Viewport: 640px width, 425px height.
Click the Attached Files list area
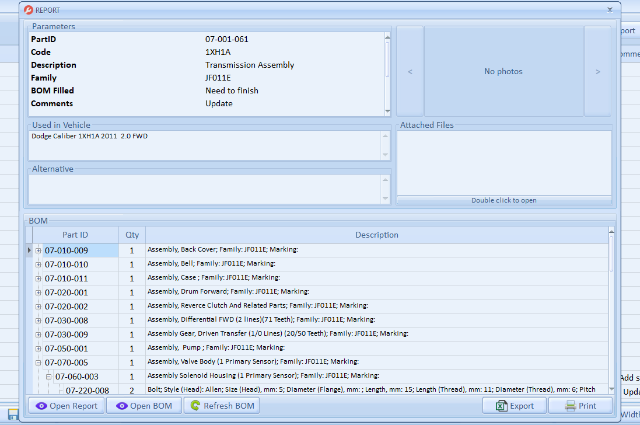[504, 162]
